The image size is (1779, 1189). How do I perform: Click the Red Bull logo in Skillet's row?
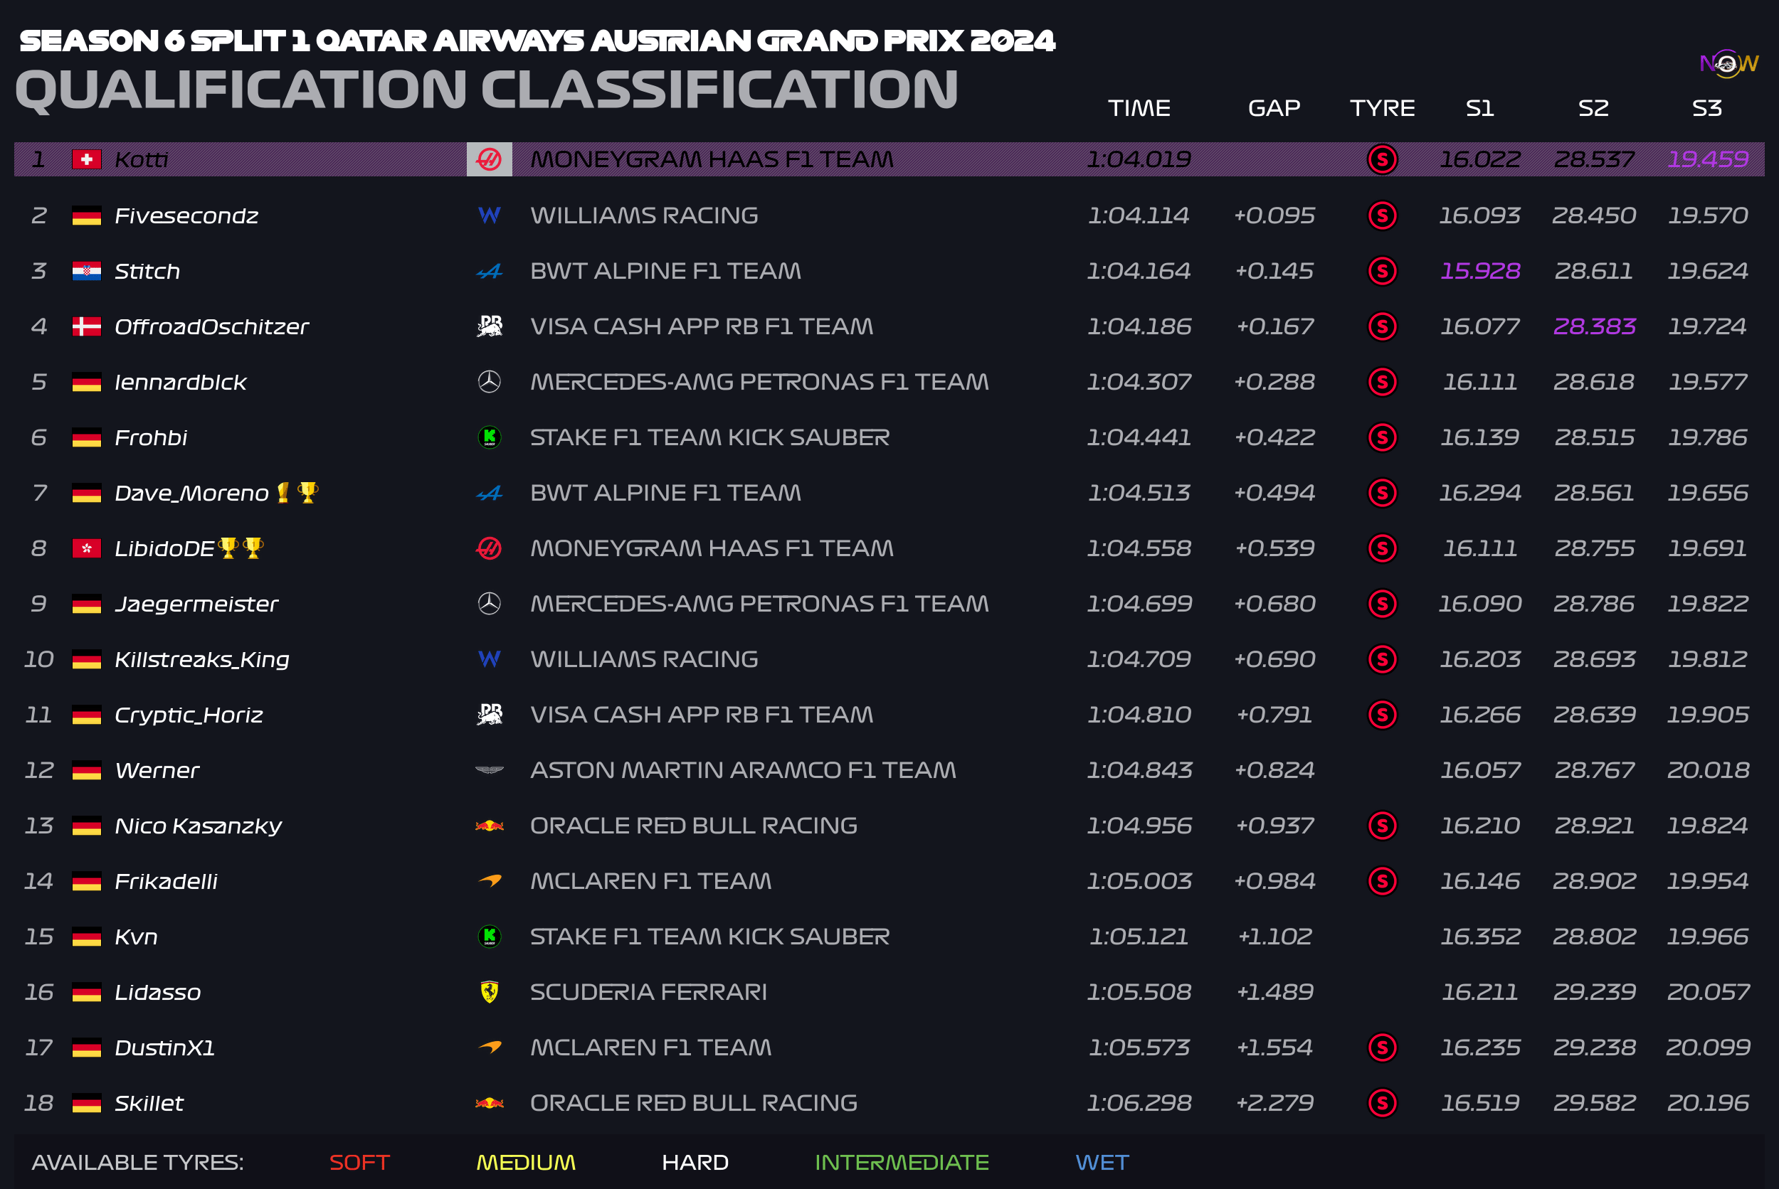[490, 1102]
